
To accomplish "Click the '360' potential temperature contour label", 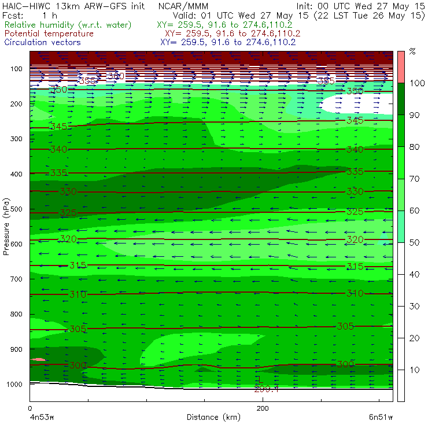I will 116,76.
